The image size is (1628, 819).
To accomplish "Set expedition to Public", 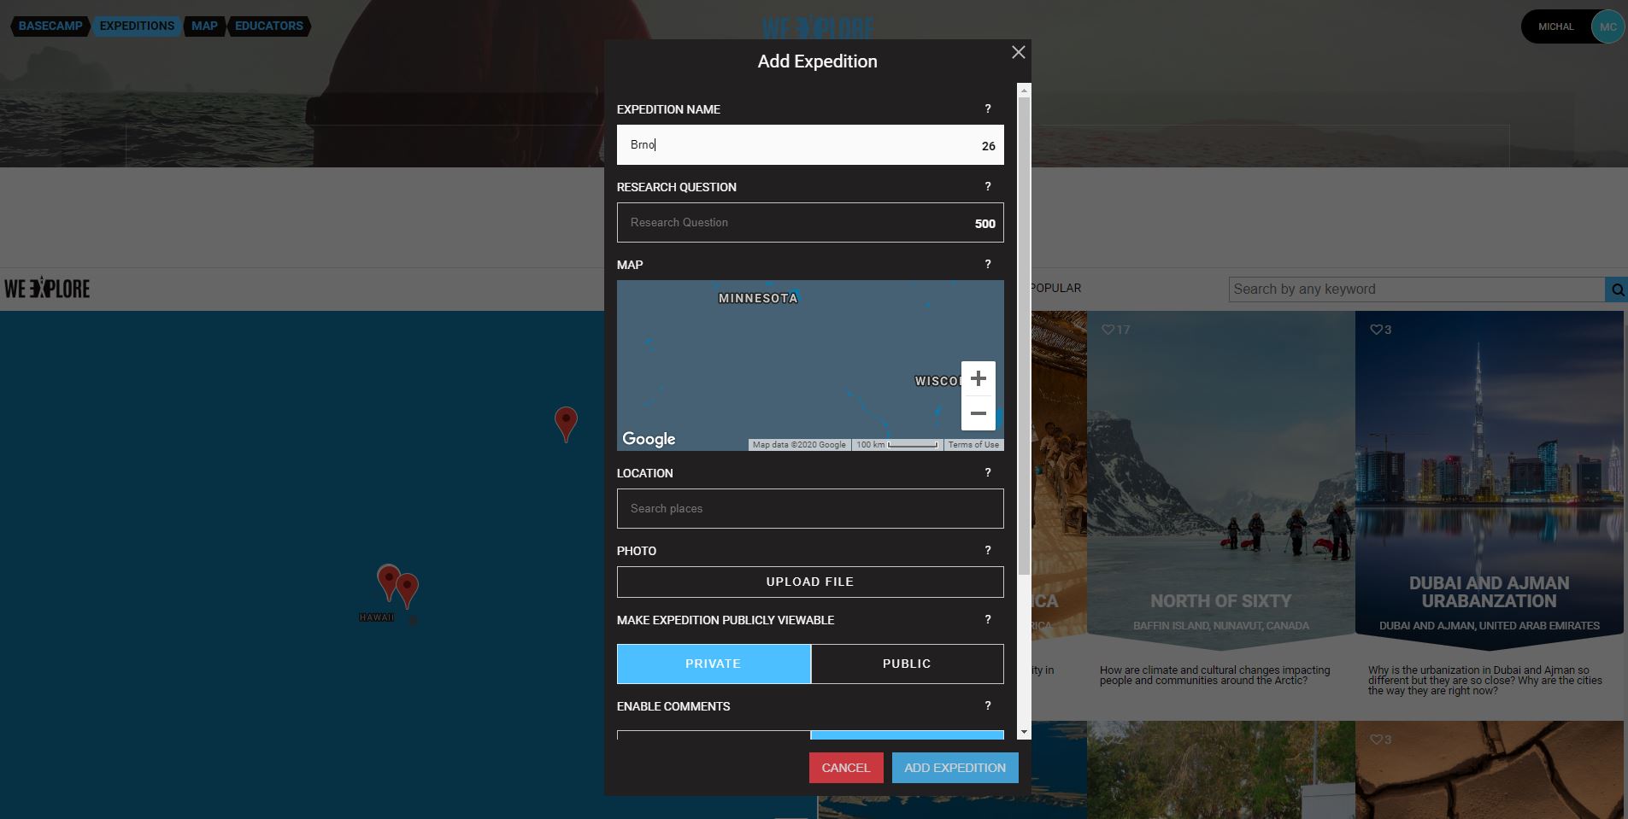I will point(907,664).
